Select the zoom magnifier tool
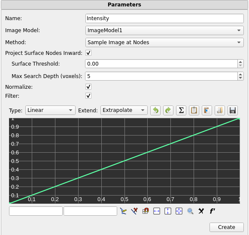This screenshot has width=249, height=235. (190, 211)
